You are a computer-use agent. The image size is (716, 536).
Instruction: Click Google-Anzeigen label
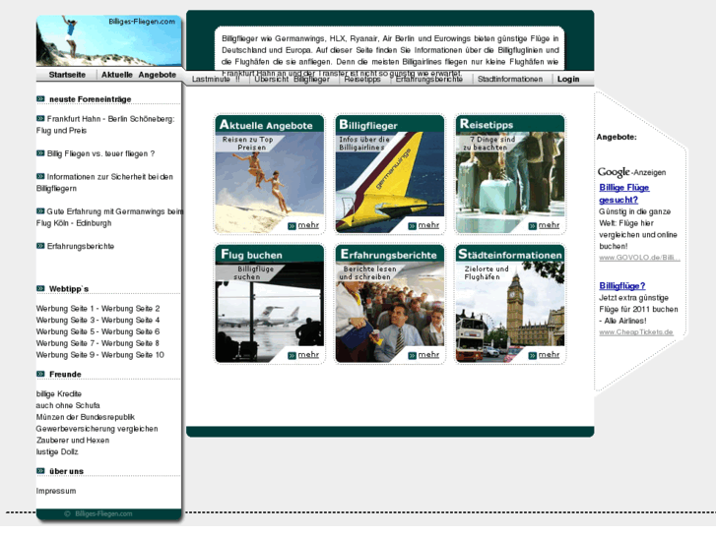(631, 172)
